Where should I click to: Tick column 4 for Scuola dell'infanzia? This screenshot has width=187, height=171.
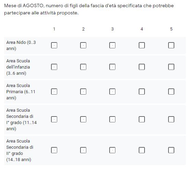pos(142,67)
